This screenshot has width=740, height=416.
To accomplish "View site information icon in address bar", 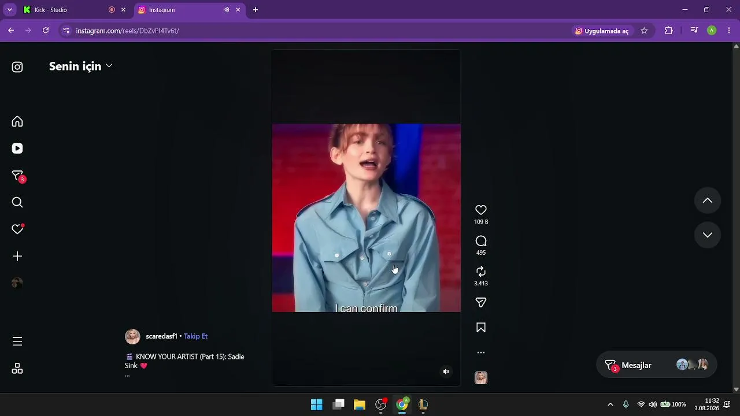I will click(66, 31).
